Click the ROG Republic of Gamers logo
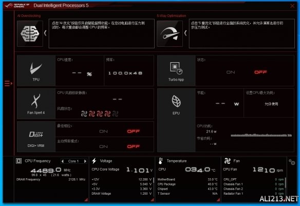 pos(17,5)
